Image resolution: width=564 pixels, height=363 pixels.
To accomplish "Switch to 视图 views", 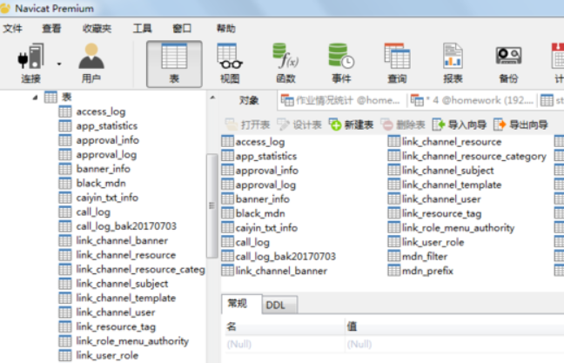I will pos(230,64).
